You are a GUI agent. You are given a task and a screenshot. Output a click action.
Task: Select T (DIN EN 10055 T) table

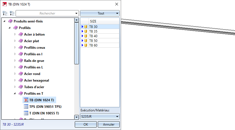point(44,113)
